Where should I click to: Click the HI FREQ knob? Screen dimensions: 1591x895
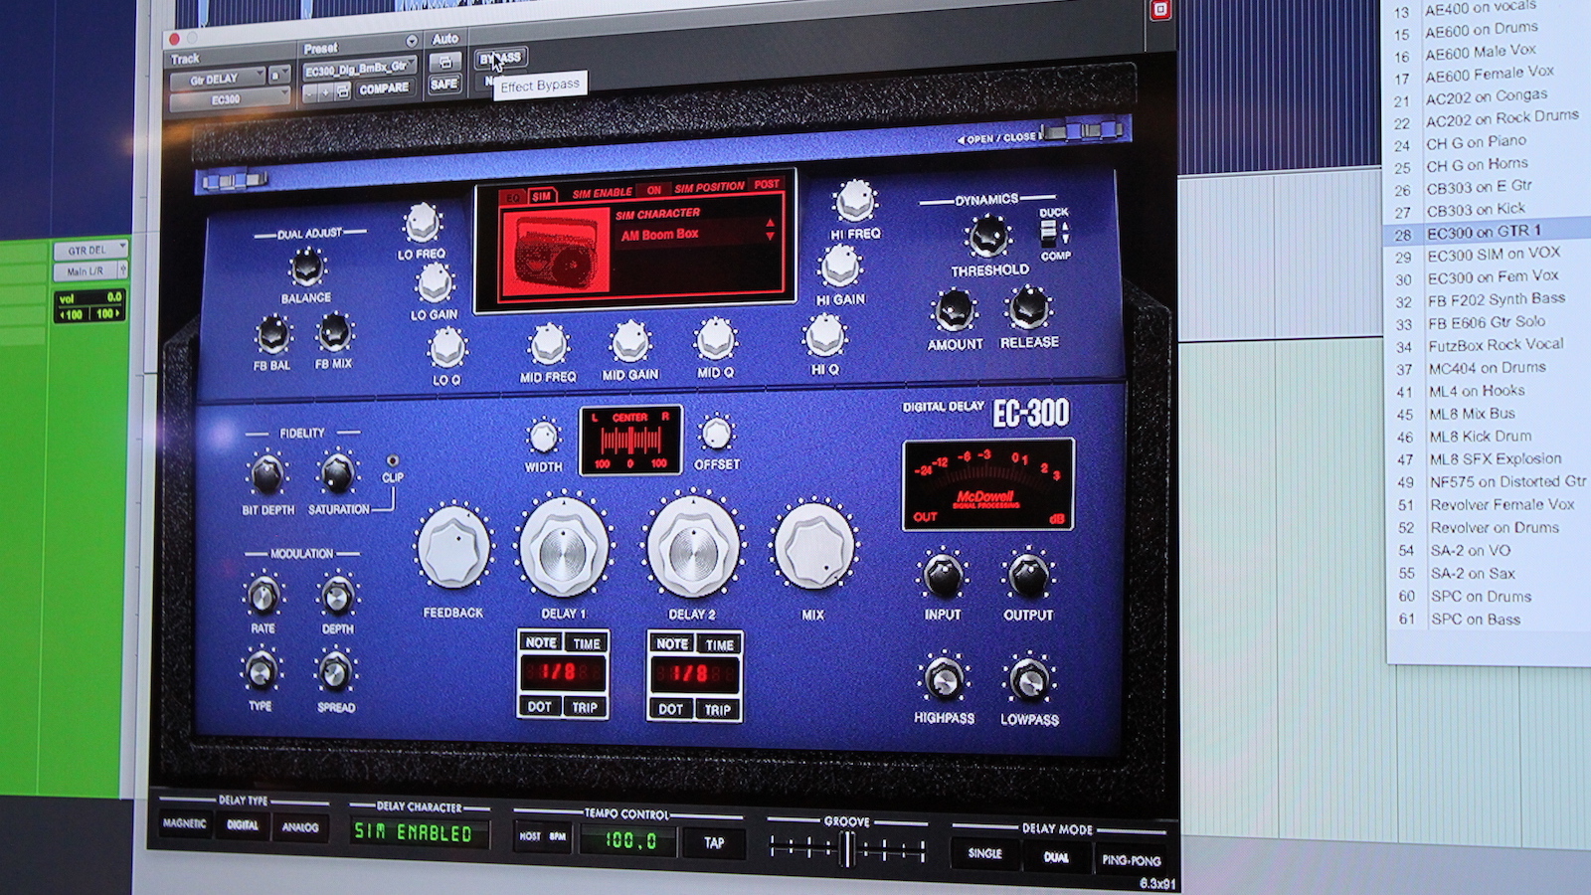pyautogui.click(x=854, y=202)
